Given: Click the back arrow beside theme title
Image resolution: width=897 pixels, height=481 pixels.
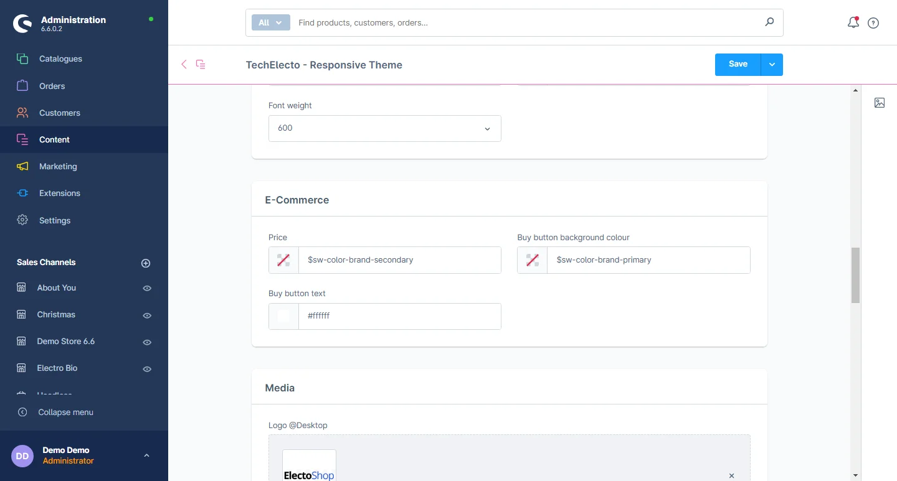Looking at the screenshot, I should coord(184,64).
